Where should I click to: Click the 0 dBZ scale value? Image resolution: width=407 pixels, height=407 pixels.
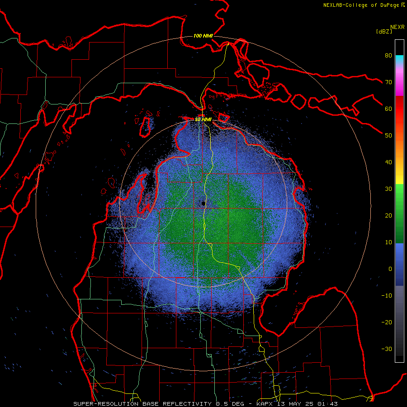tap(390, 269)
